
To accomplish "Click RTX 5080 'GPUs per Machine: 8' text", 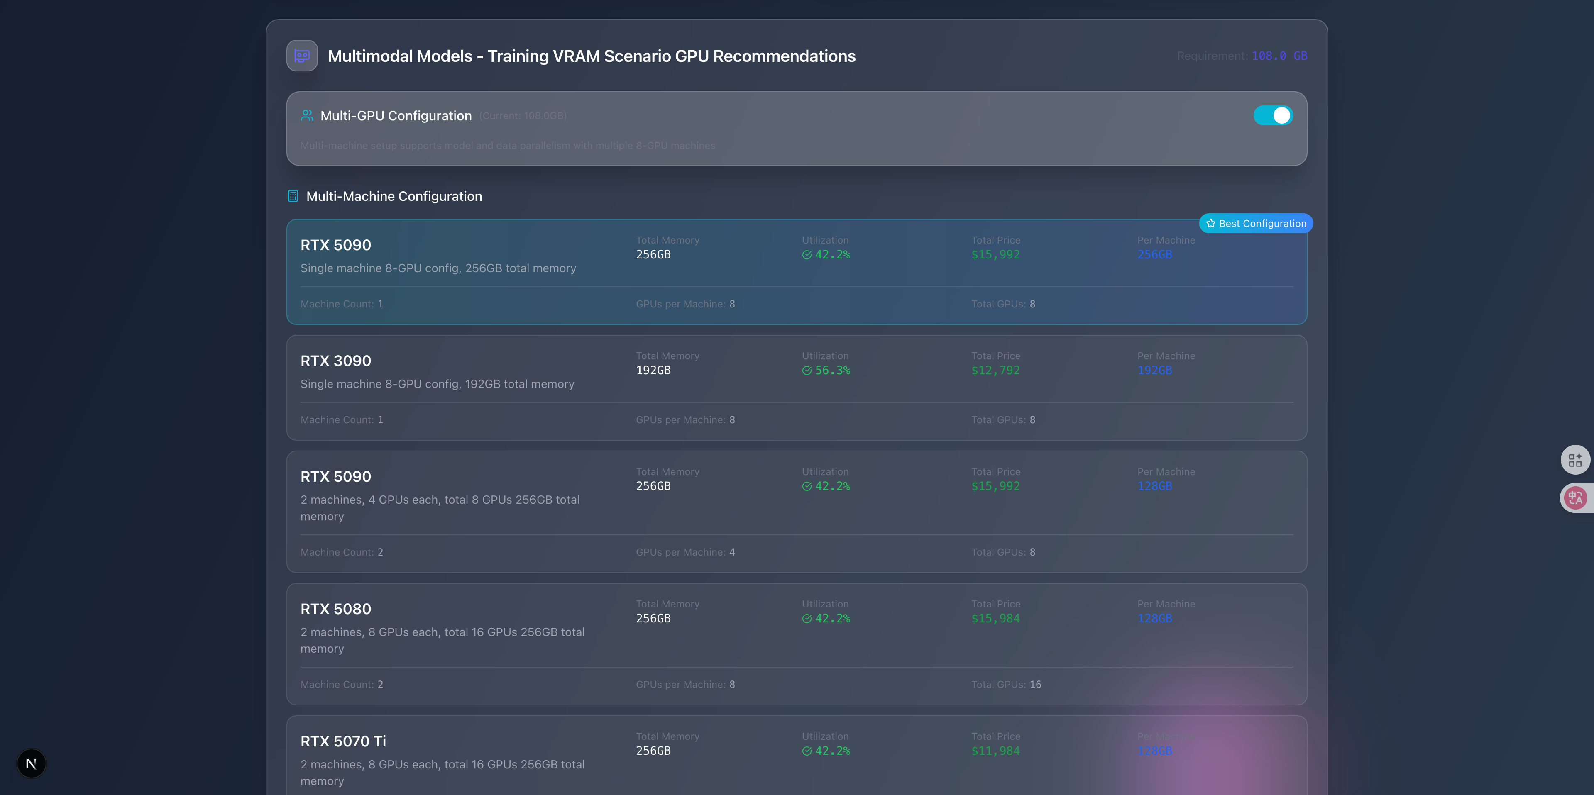I will pyautogui.click(x=686, y=684).
